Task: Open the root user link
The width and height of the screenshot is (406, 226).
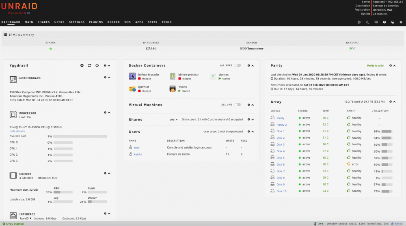Action: coord(137,148)
